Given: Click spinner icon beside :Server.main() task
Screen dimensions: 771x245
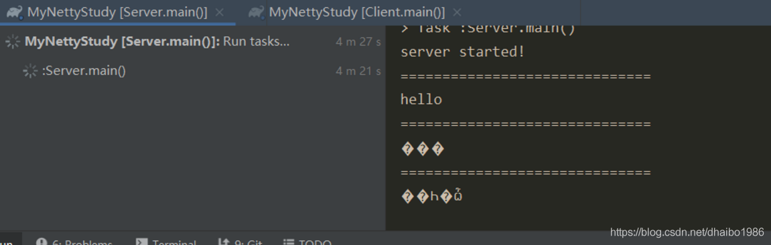Looking at the screenshot, I should point(30,71).
